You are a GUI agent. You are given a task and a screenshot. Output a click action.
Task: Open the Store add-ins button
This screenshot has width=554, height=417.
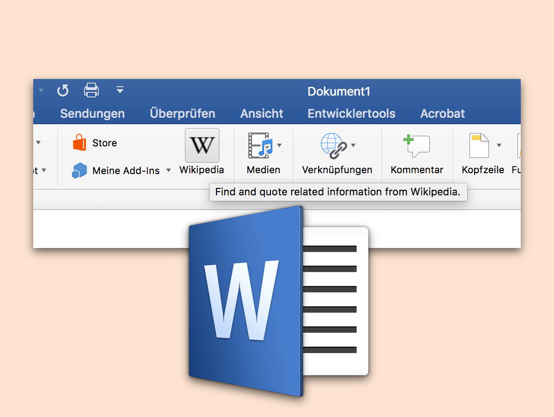95,143
